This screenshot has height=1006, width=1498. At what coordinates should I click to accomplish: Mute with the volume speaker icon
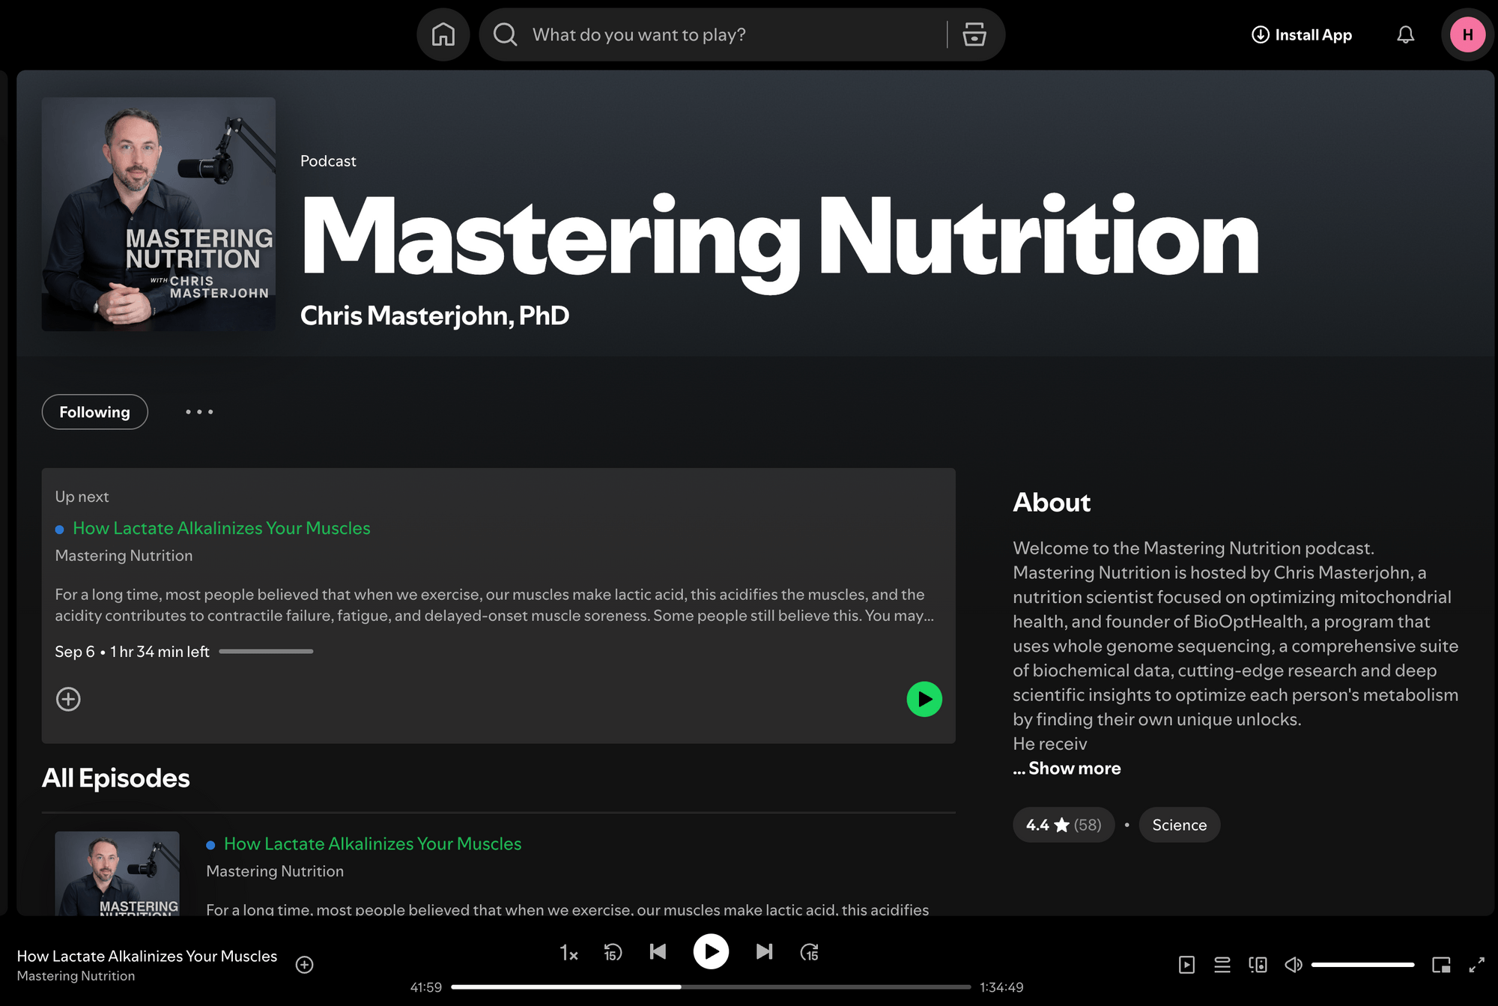click(x=1294, y=965)
